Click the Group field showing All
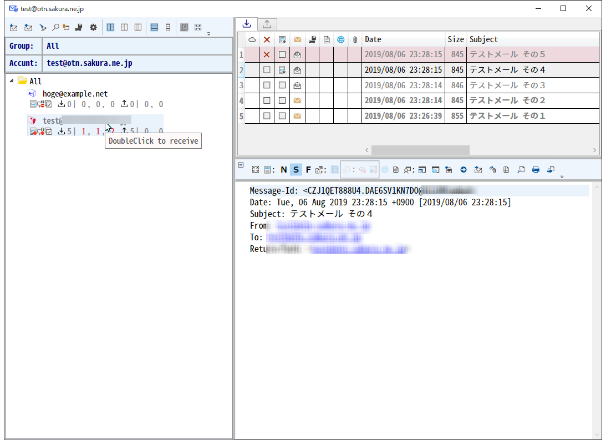Screen dimensions: 606x444 [x=137, y=46]
